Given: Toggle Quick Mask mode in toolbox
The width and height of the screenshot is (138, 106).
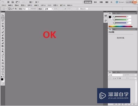Looking at the screenshot, I should coord(3,83).
